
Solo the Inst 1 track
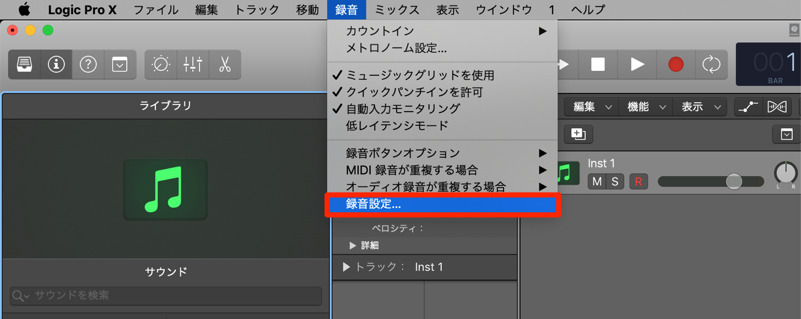[x=615, y=182]
